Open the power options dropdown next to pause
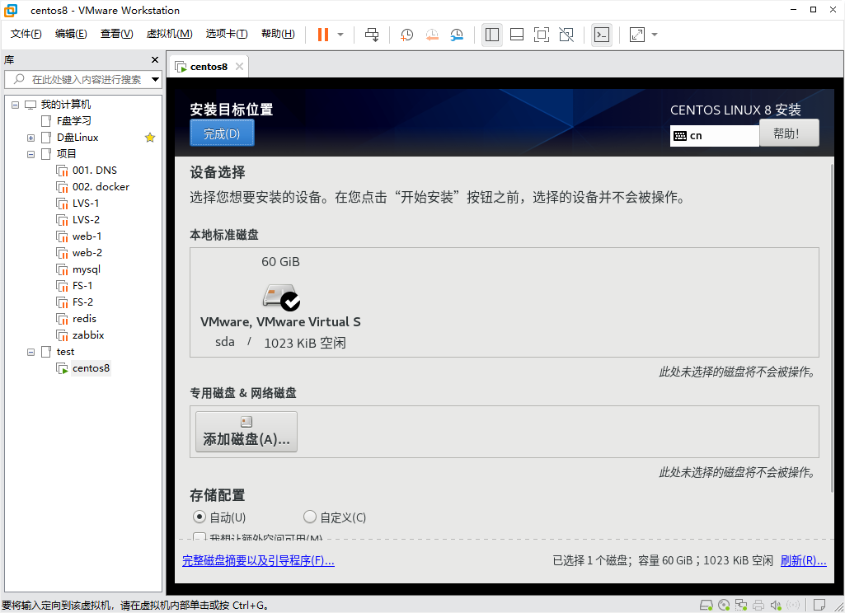 pos(340,35)
